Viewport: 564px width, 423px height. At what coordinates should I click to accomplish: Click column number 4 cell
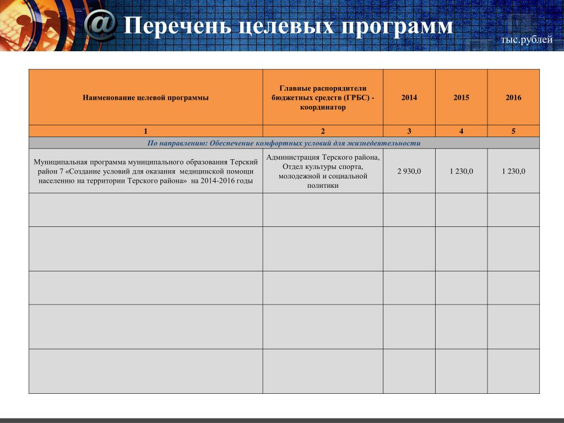tap(462, 131)
